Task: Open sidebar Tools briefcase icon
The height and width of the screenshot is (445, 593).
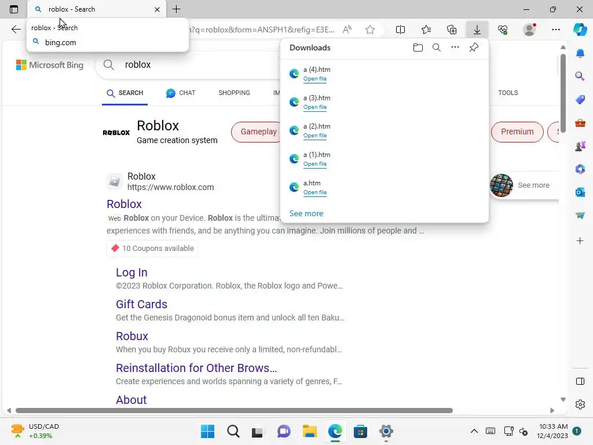Action: [x=580, y=123]
